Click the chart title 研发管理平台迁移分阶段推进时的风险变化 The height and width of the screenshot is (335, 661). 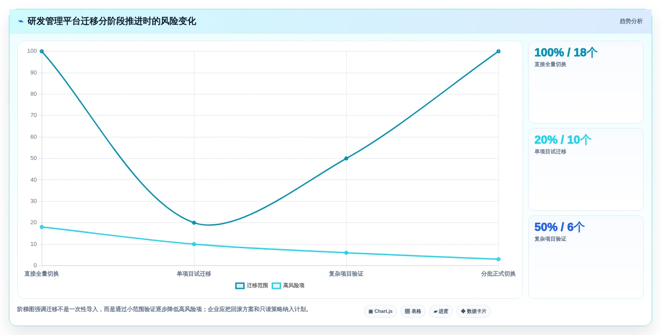112,21
